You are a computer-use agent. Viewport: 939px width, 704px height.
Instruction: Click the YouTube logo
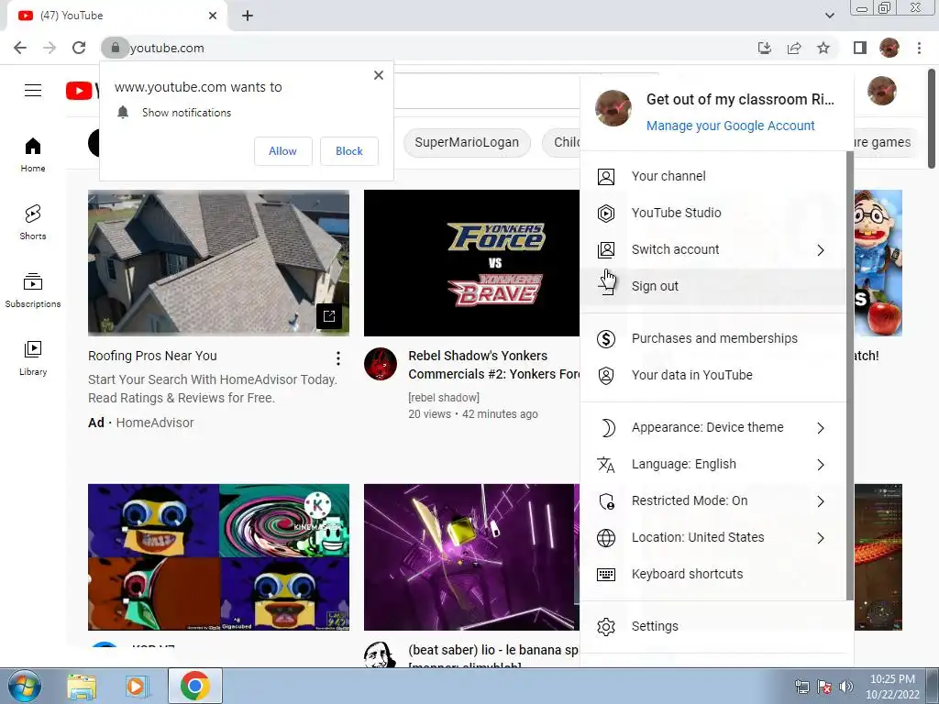click(x=81, y=91)
